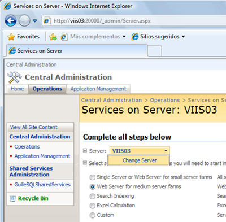Click the browser Forward arrow button
This screenshot has width=226, height=222.
24,20
